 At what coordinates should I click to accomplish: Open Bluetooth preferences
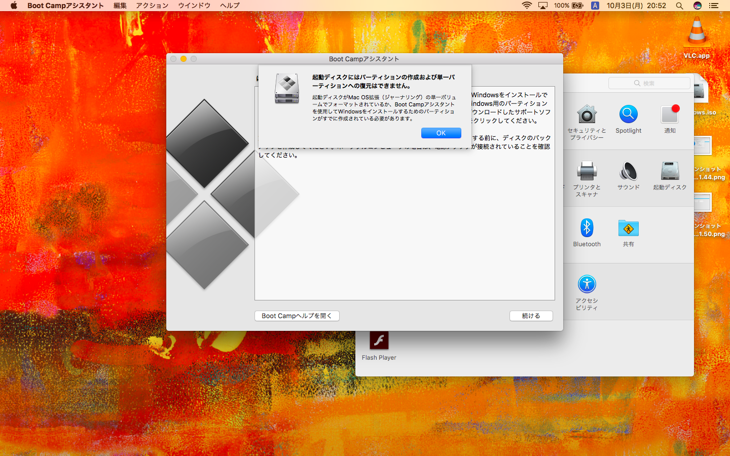click(x=587, y=233)
